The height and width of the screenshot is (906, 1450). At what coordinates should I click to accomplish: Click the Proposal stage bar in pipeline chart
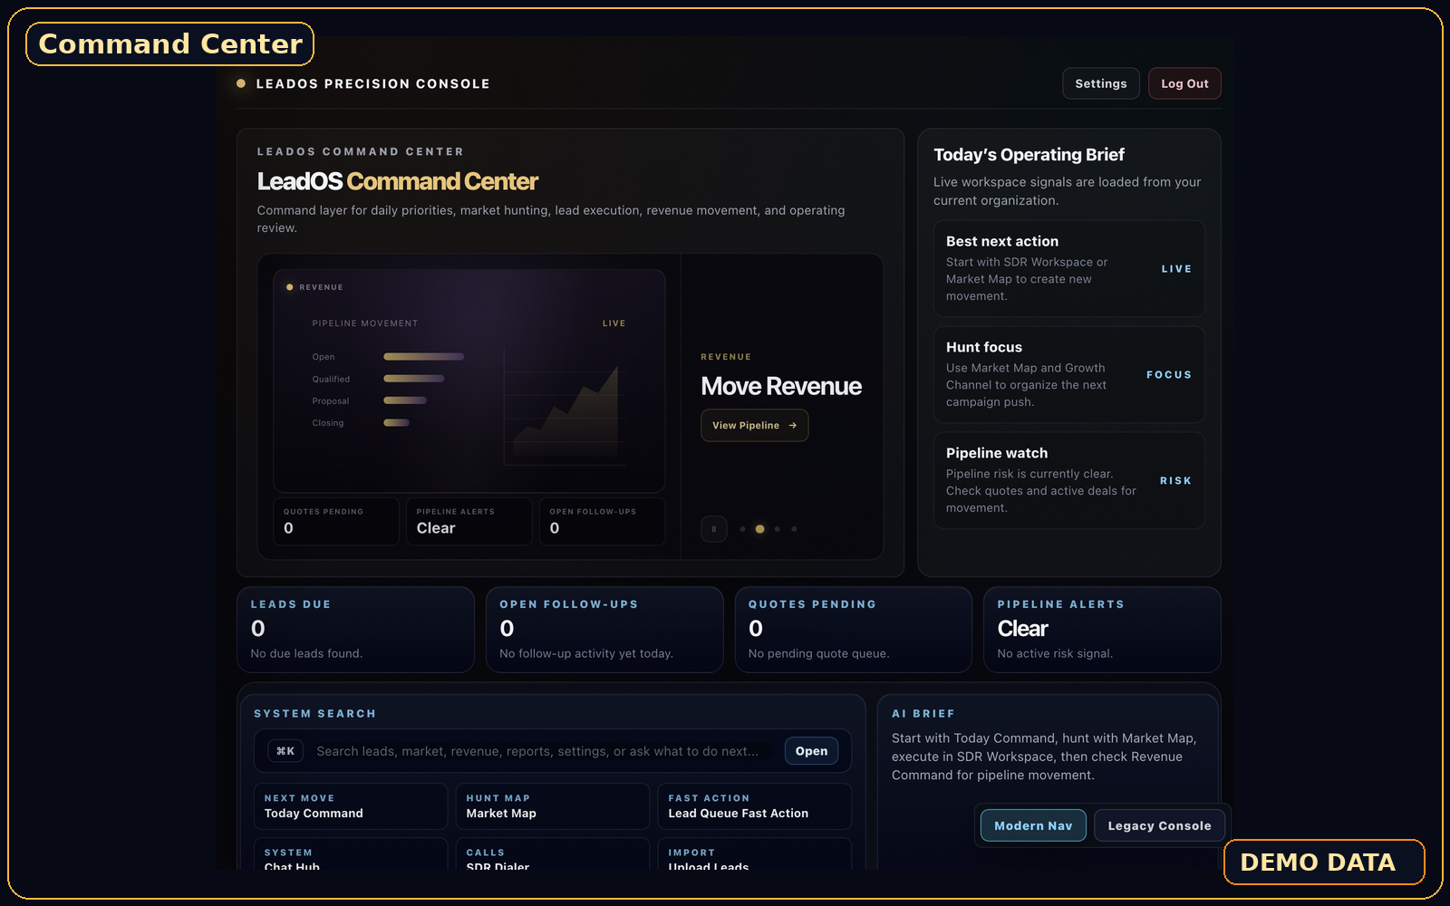click(x=404, y=400)
